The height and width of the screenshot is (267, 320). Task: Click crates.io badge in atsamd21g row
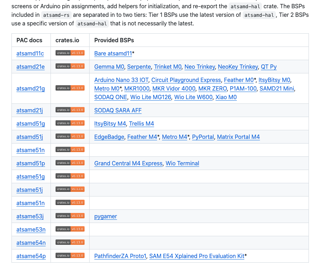coord(70,88)
